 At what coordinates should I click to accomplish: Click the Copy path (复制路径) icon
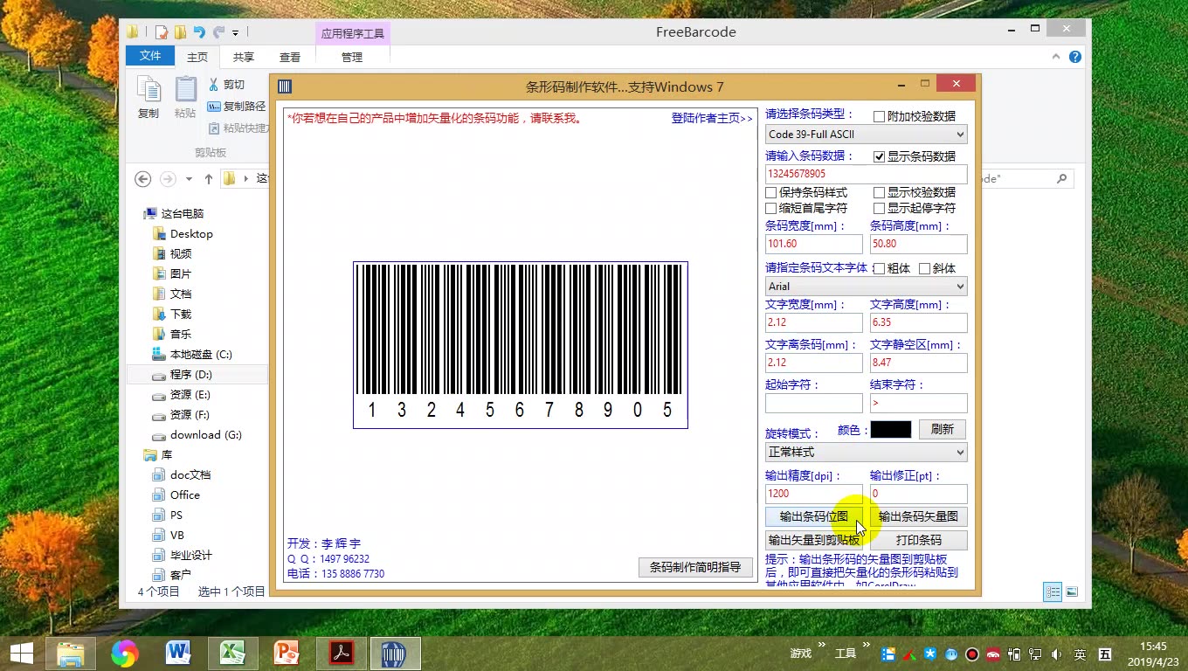(214, 107)
